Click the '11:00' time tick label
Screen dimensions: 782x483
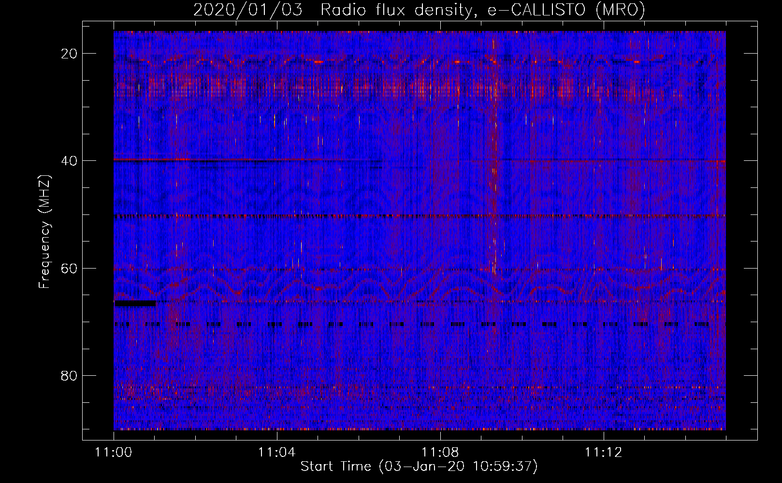pyautogui.click(x=114, y=452)
